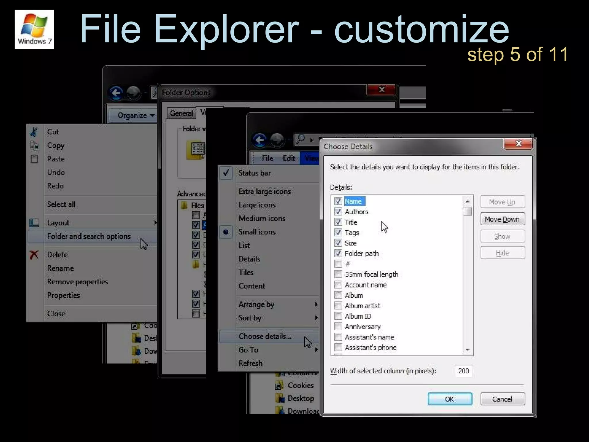The height and width of the screenshot is (442, 589).
Task: Check the Anniversary checkbox
Action: point(338,327)
